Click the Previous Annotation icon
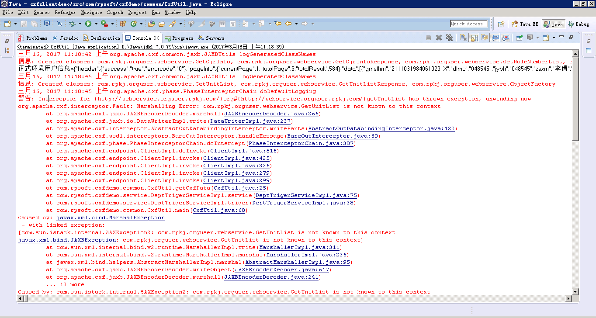The image size is (596, 318). [261, 24]
